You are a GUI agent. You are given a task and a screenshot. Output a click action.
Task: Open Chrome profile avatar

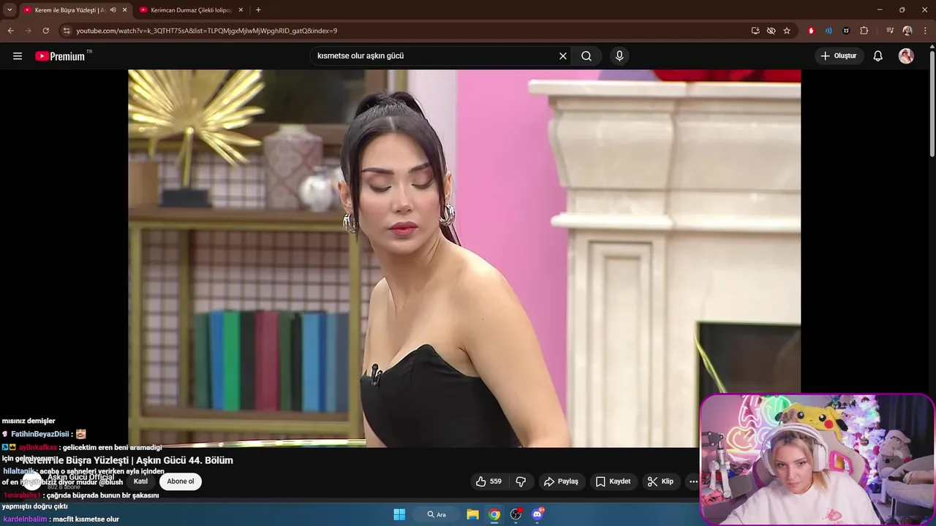[907, 31]
